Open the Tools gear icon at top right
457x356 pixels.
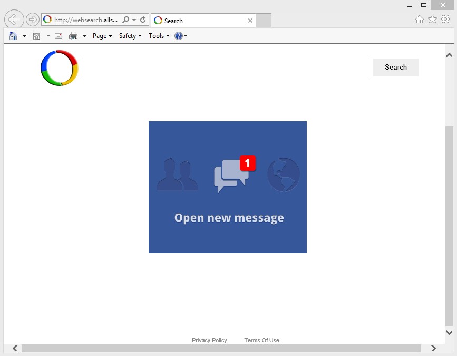coord(445,20)
